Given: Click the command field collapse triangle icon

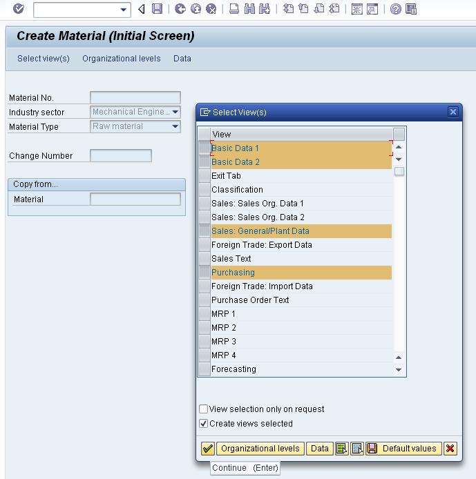Looking at the screenshot, I should click(141, 9).
